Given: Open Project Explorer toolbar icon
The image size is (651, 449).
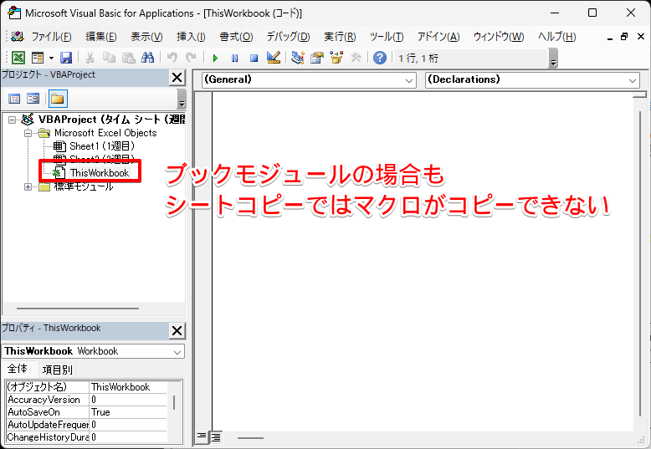Looking at the screenshot, I should coord(297,58).
